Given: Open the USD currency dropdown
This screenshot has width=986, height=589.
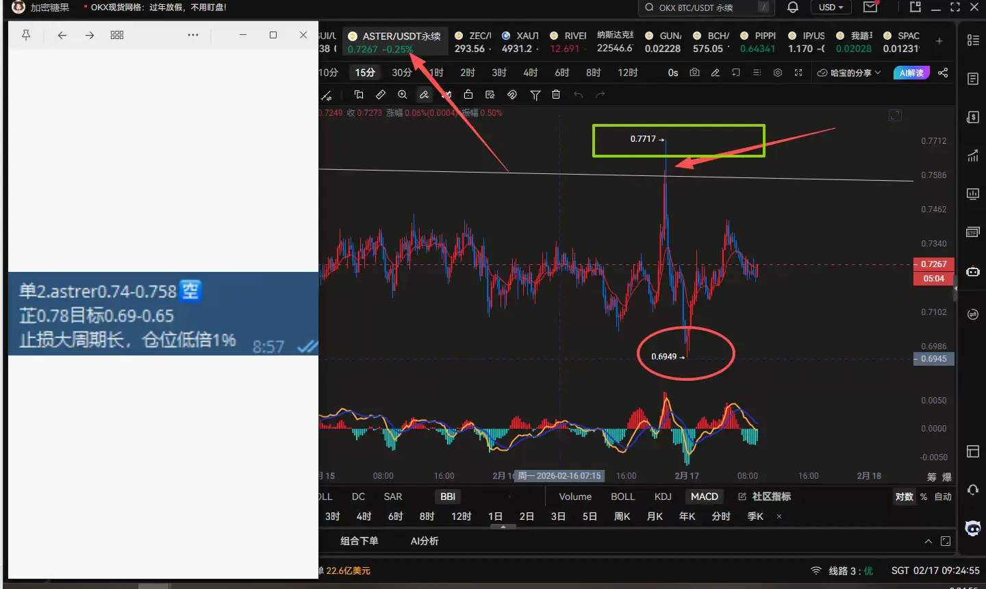Looking at the screenshot, I should (x=831, y=8).
